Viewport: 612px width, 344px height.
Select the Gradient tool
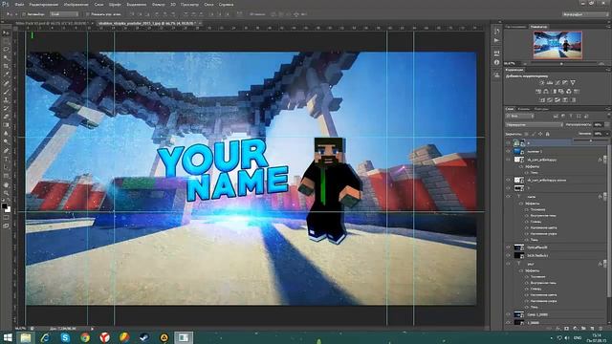[6, 125]
